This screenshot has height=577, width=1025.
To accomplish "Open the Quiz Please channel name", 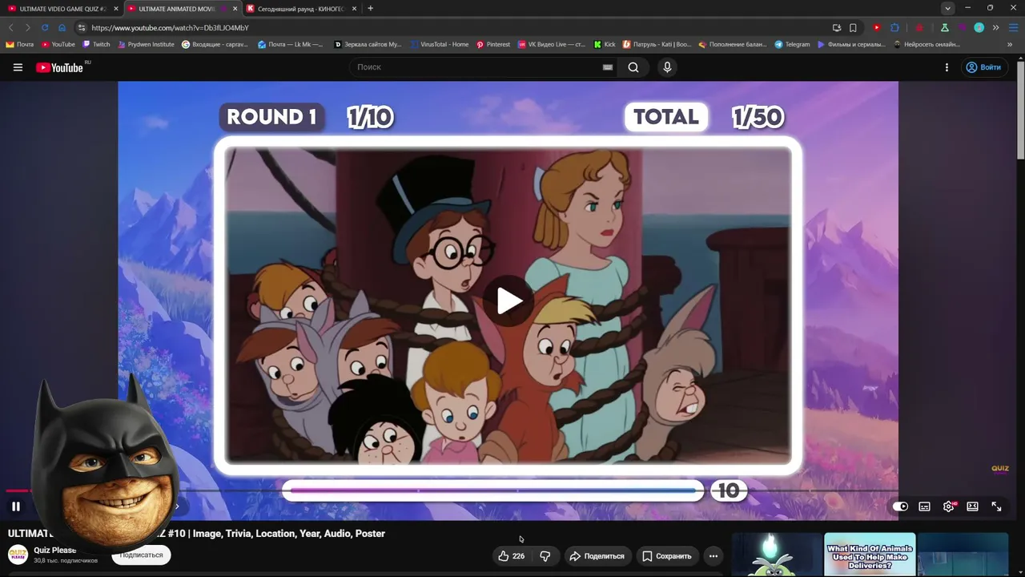I will coord(55,551).
